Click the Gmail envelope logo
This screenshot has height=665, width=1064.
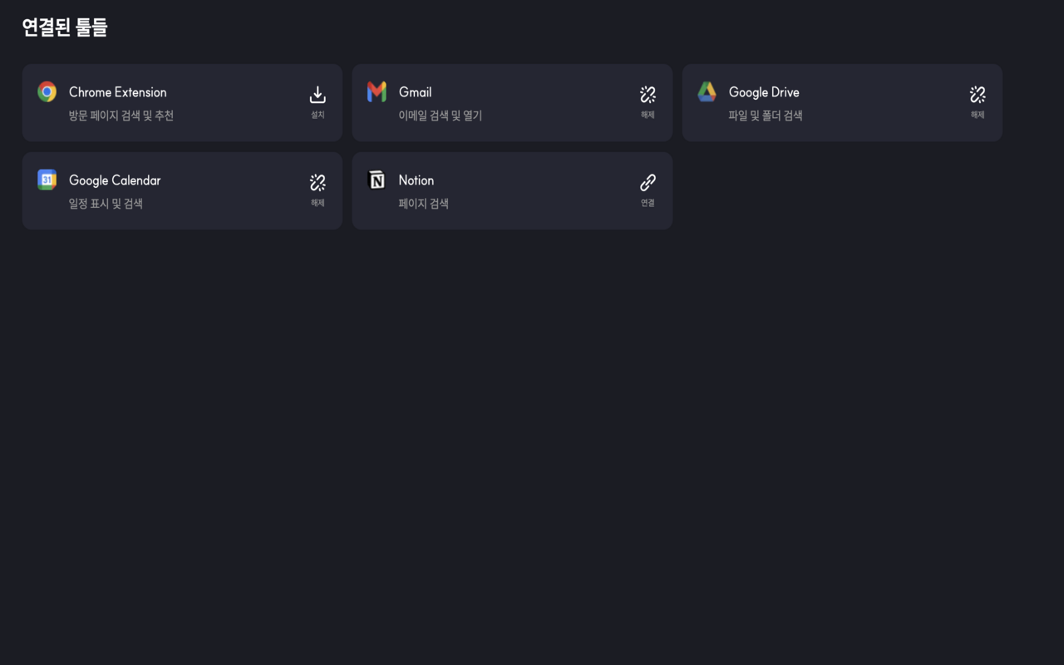[377, 91]
